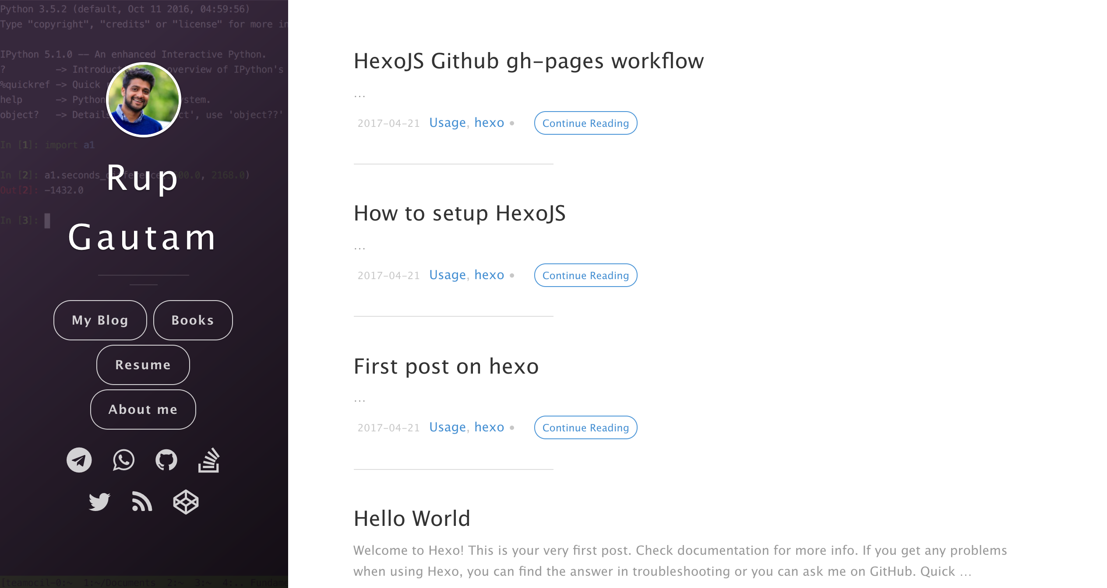Image resolution: width=1107 pixels, height=588 pixels.
Task: Open the Telegram social icon
Action: (79, 460)
